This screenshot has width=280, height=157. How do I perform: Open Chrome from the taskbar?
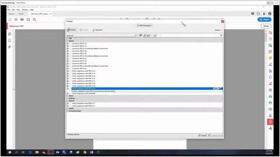pyautogui.click(x=84, y=152)
